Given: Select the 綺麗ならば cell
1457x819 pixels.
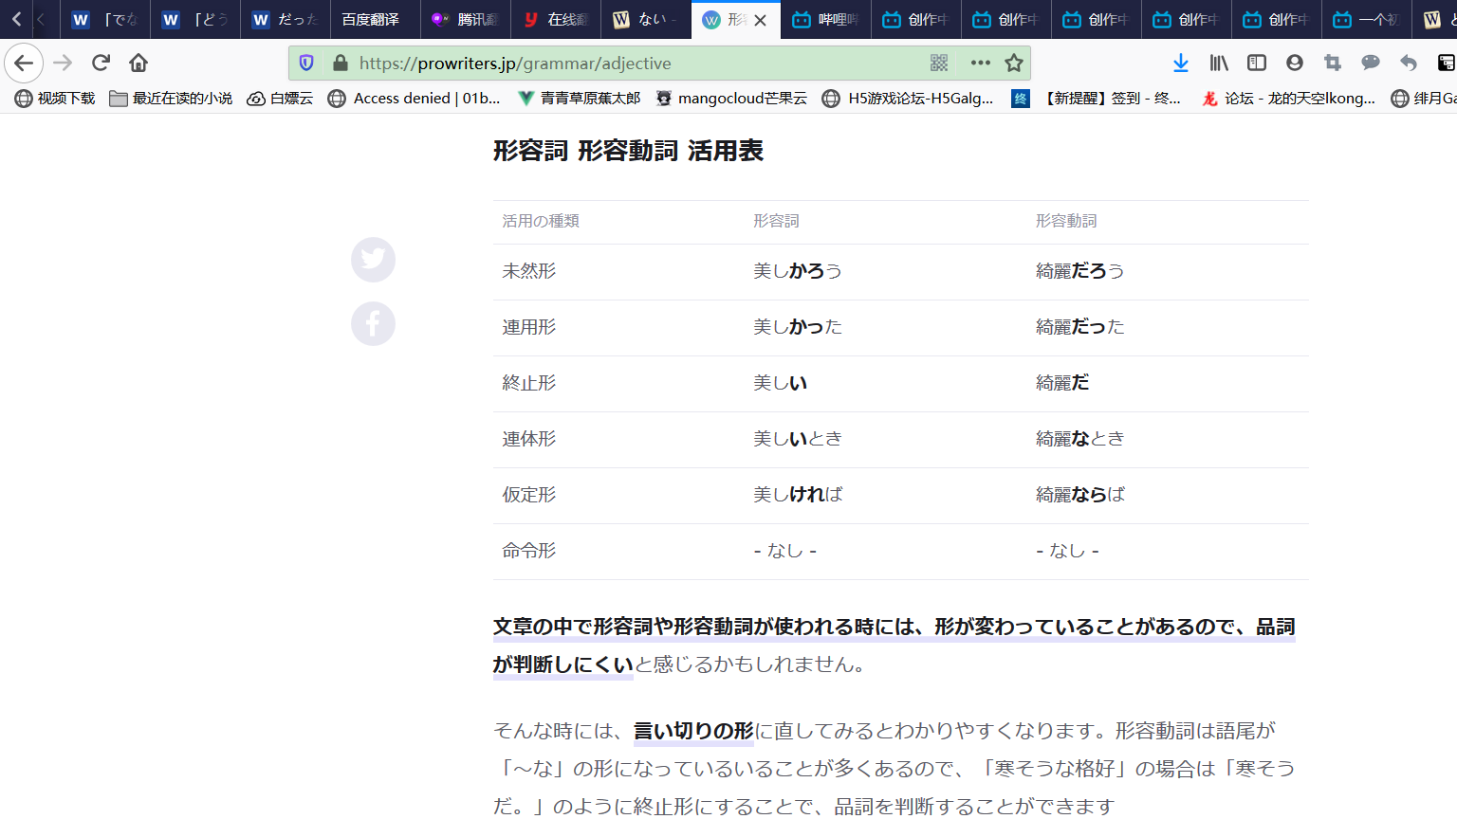Looking at the screenshot, I should [1080, 495].
